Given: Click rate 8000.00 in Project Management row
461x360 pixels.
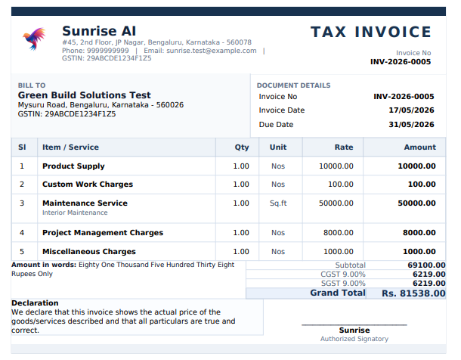Looking at the screenshot, I should (339, 233).
